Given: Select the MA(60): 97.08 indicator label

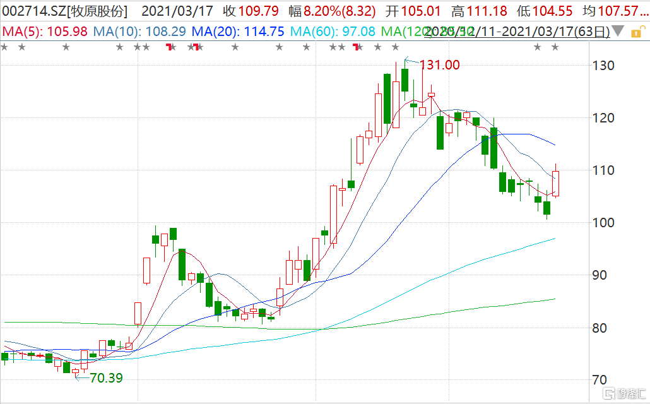Looking at the screenshot, I should click(x=333, y=32).
